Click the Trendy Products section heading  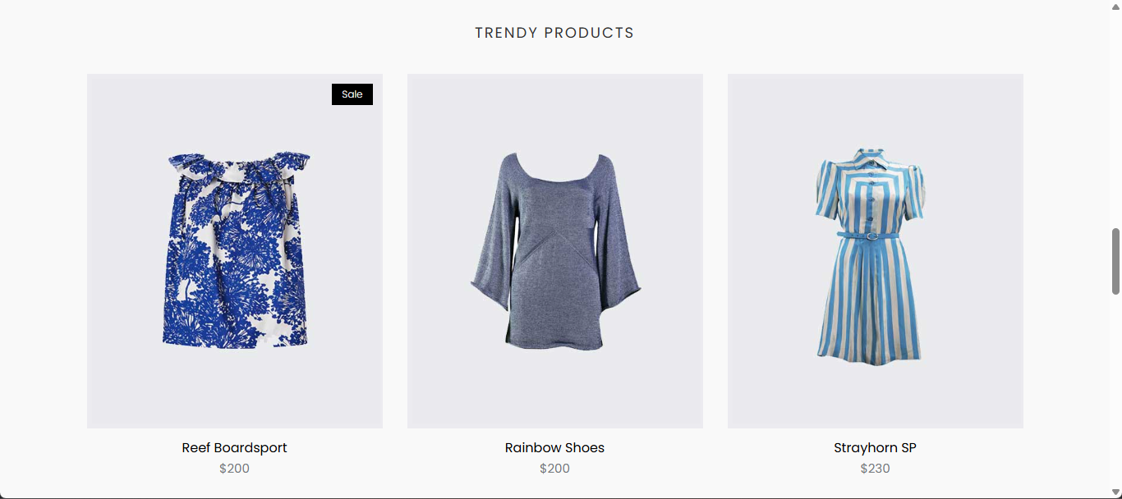pyautogui.click(x=554, y=33)
